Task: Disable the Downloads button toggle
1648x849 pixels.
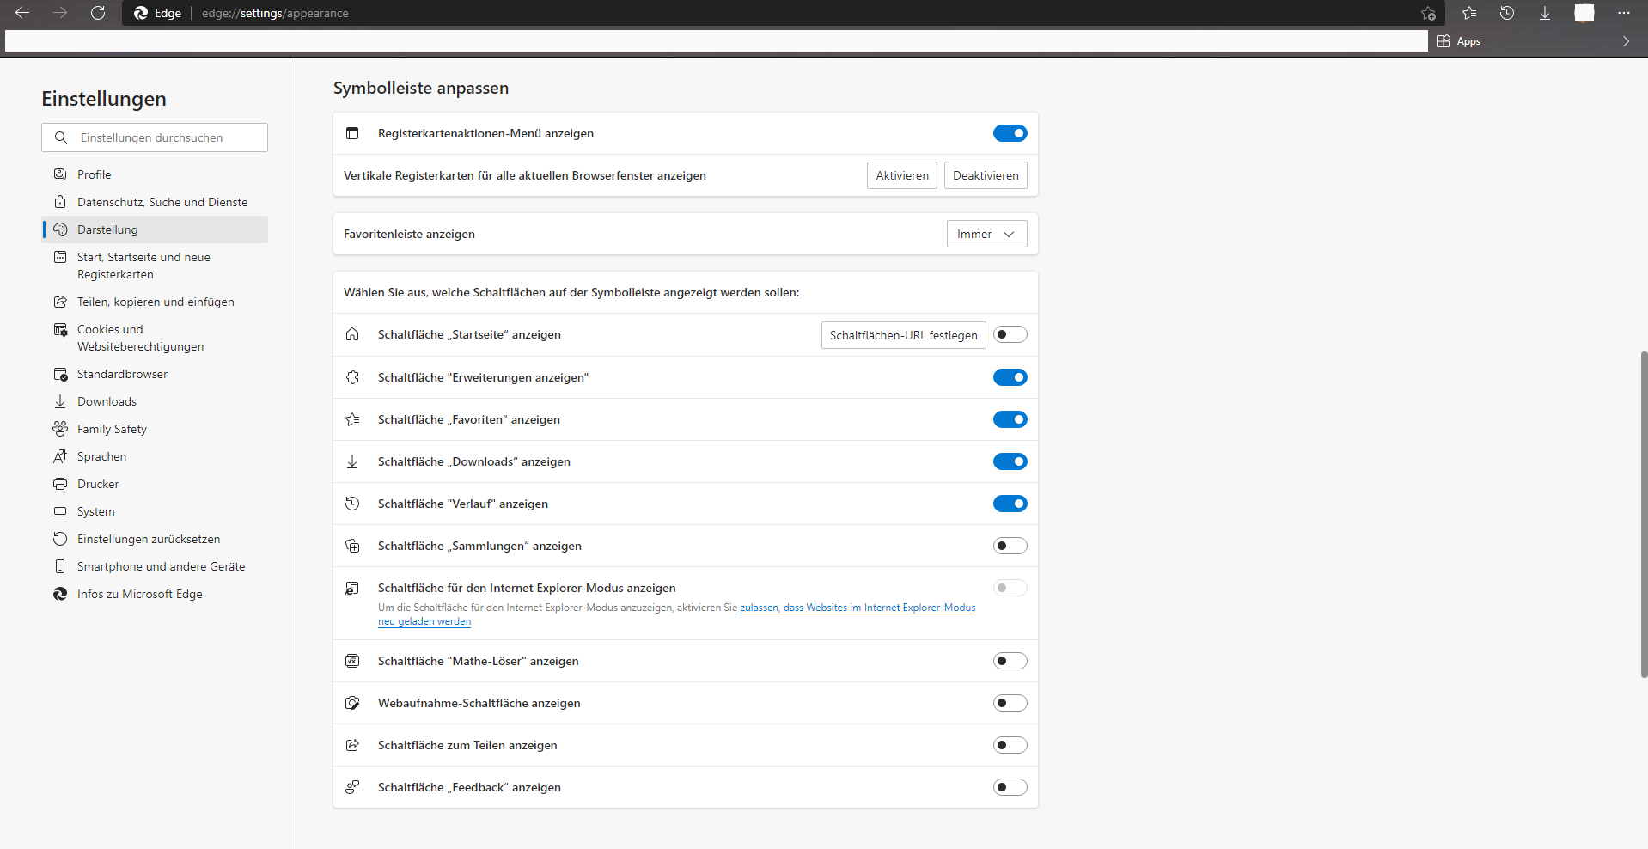Action: pos(1010,461)
